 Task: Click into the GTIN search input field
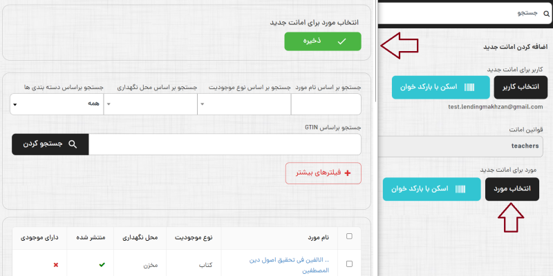tap(225, 144)
